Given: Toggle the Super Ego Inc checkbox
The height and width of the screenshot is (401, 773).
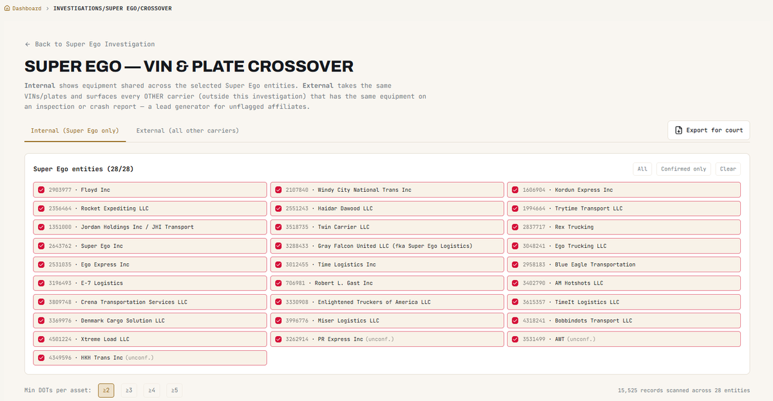Looking at the screenshot, I should point(41,246).
